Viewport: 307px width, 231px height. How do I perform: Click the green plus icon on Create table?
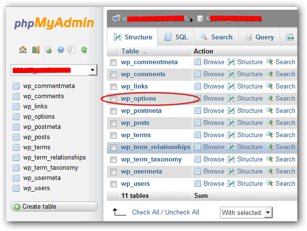[x=17, y=207]
